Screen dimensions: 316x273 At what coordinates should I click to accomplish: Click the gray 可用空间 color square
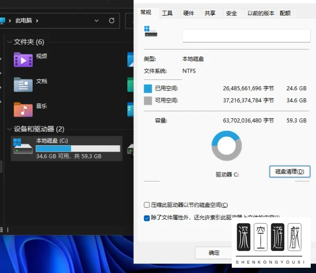[147, 100]
